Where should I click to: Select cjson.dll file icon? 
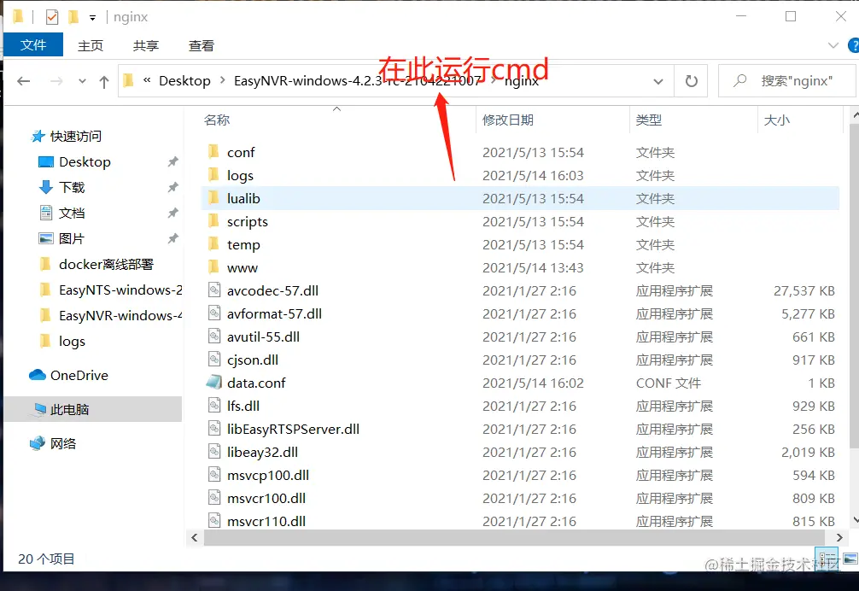(214, 360)
